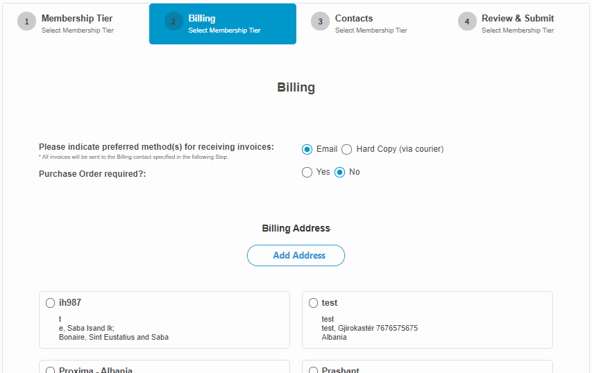
Task: Select the ih987 address radio button
Action: point(50,303)
